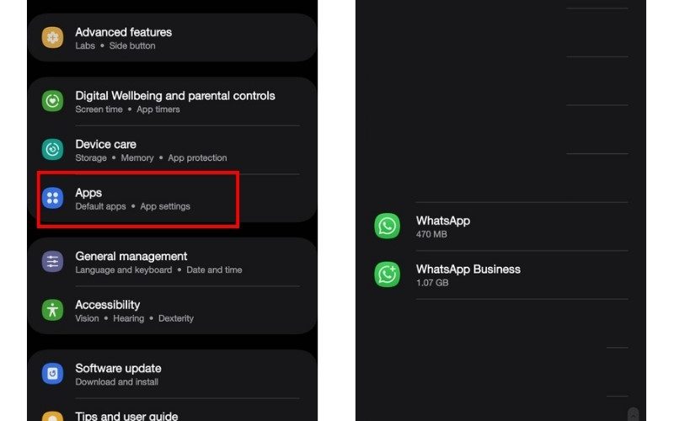Select the WhatsApp green icon
Image resolution: width=674 pixels, height=421 pixels.
point(387,226)
